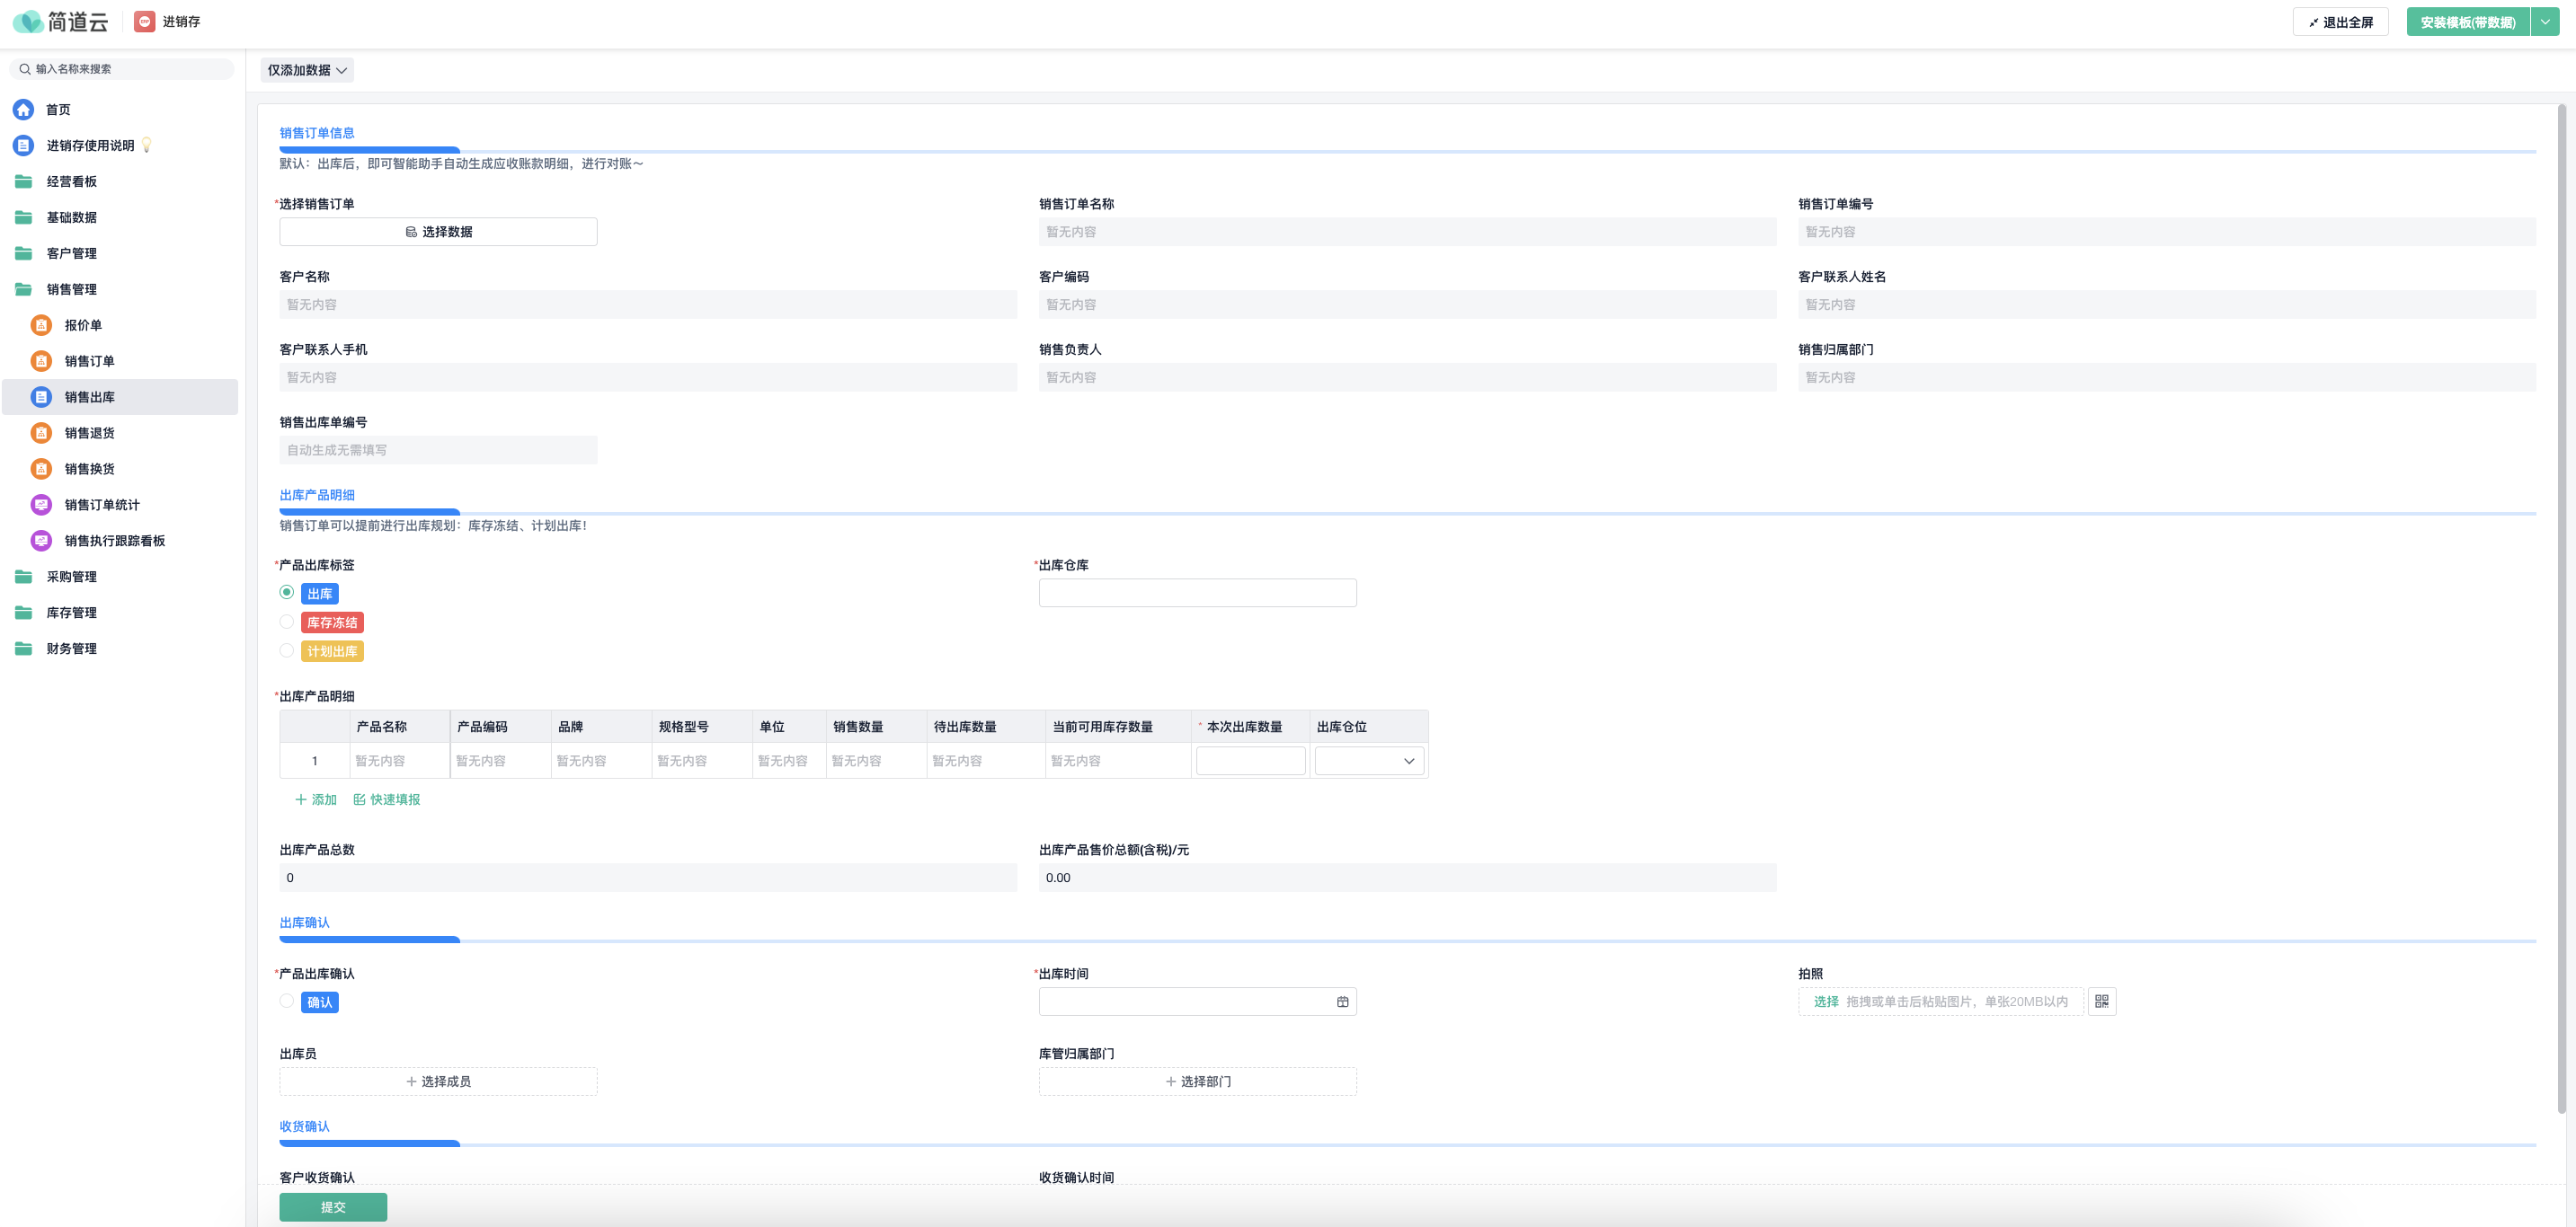Expand arrow next to 安装模板(带数据)
The height and width of the screenshot is (1227, 2576).
(2545, 22)
